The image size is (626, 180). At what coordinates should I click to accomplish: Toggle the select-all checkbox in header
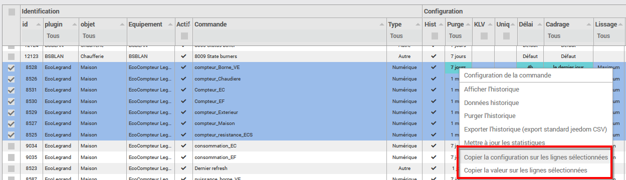(12, 11)
